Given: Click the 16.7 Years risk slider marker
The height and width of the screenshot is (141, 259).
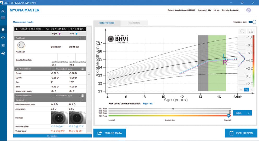Looking at the screenshot, I should click(228, 116).
